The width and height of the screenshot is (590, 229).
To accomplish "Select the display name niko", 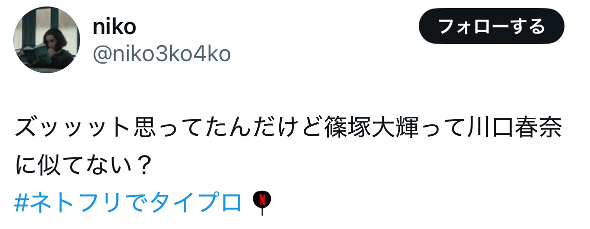I will coord(114,27).
